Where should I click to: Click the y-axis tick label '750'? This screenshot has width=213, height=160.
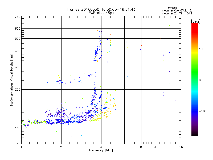(x=18, y=17)
